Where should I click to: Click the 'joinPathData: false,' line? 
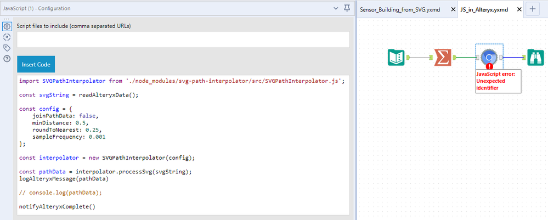66,116
